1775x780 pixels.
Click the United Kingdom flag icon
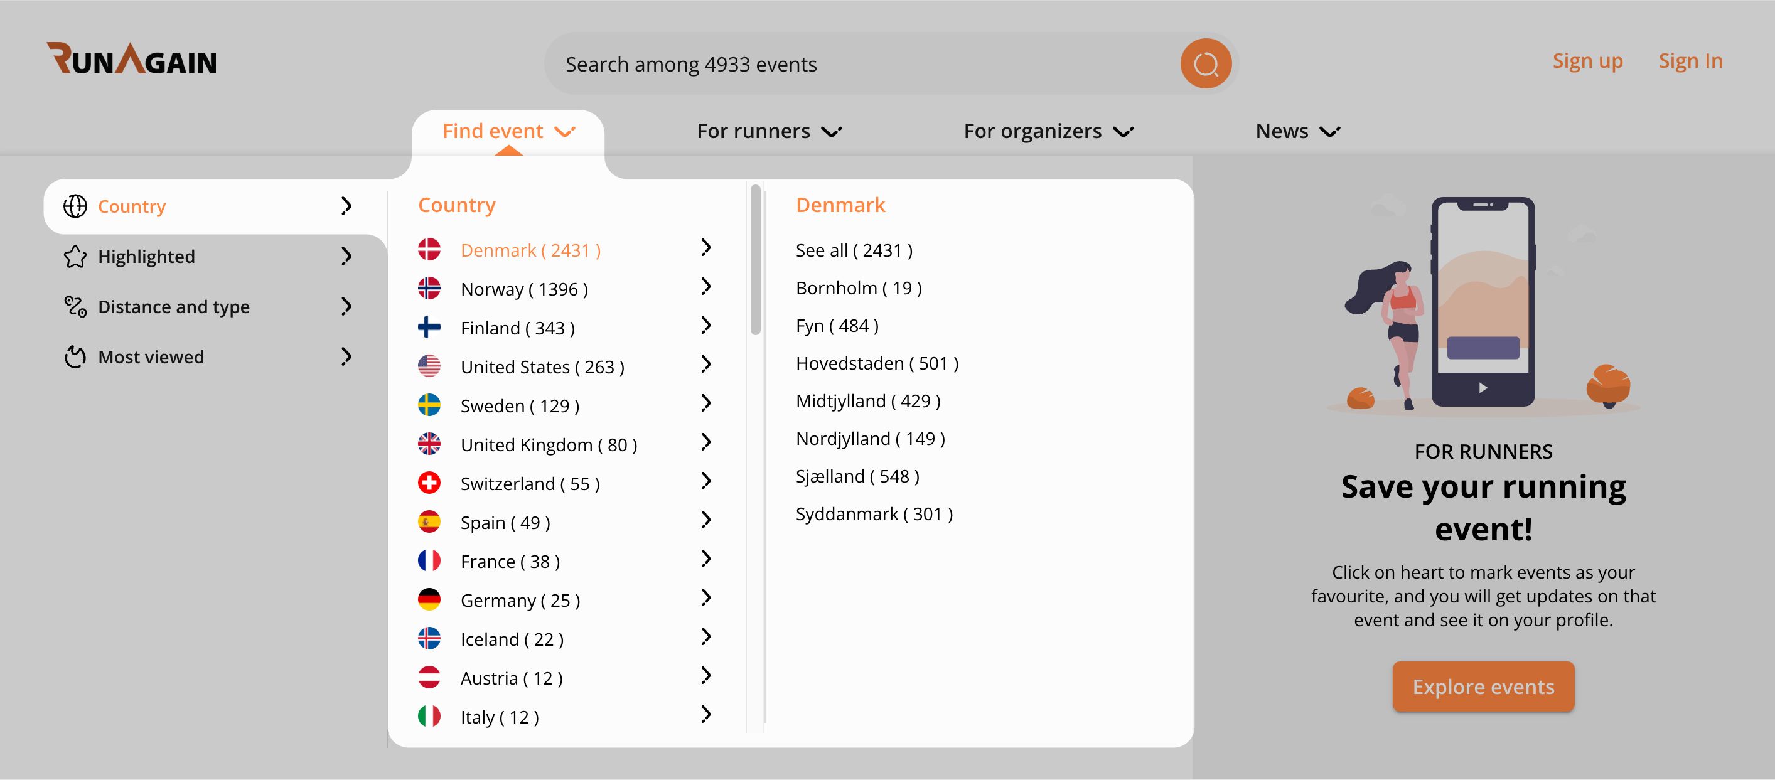(429, 444)
